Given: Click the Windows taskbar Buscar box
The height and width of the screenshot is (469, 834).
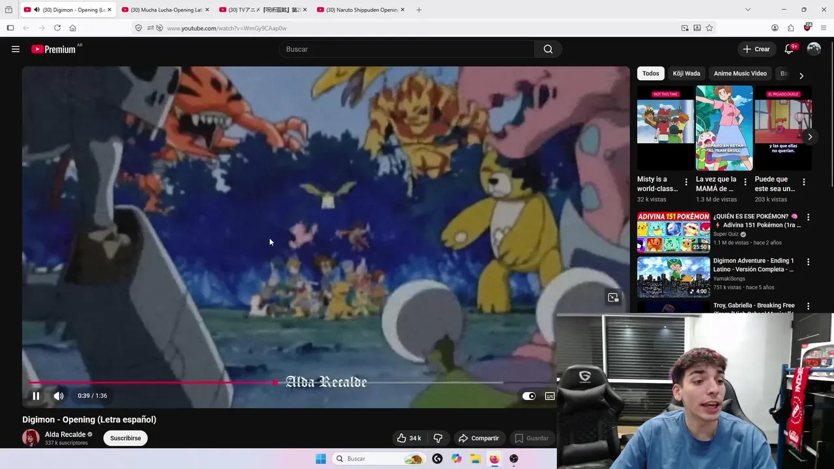Looking at the screenshot, I should tap(379, 459).
